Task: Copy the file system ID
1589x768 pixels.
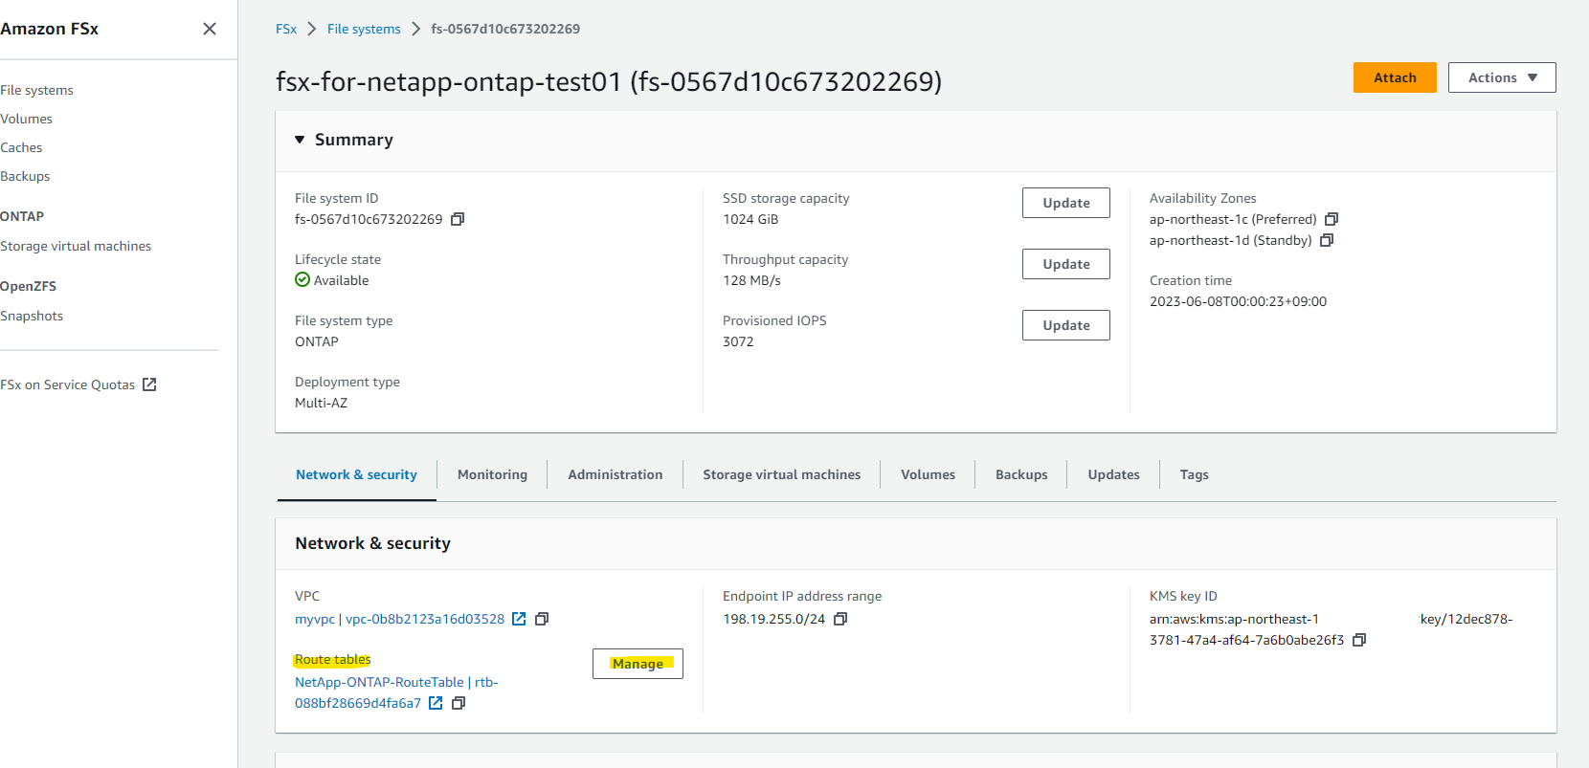Action: point(458,219)
